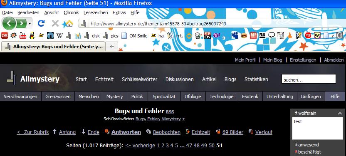Click Beobachten to watch thread
The height and width of the screenshot is (156, 346).
pyautogui.click(x=167, y=132)
